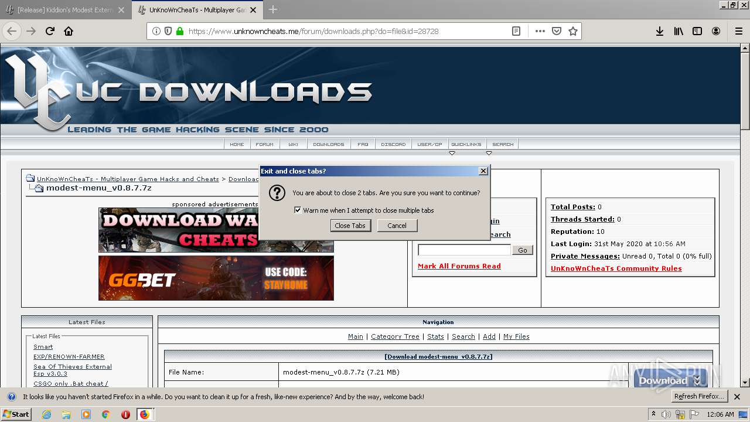The height and width of the screenshot is (422, 750).
Task: Open Add navigation link
Action: 489,336
